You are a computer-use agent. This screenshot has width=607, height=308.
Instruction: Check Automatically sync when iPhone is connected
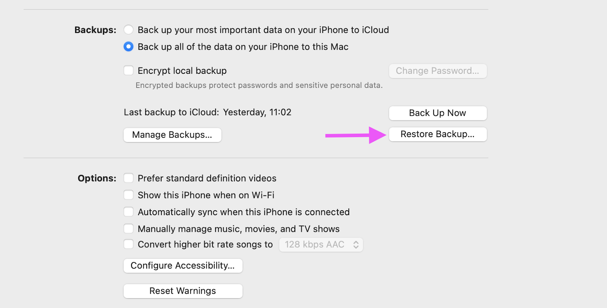[129, 212]
